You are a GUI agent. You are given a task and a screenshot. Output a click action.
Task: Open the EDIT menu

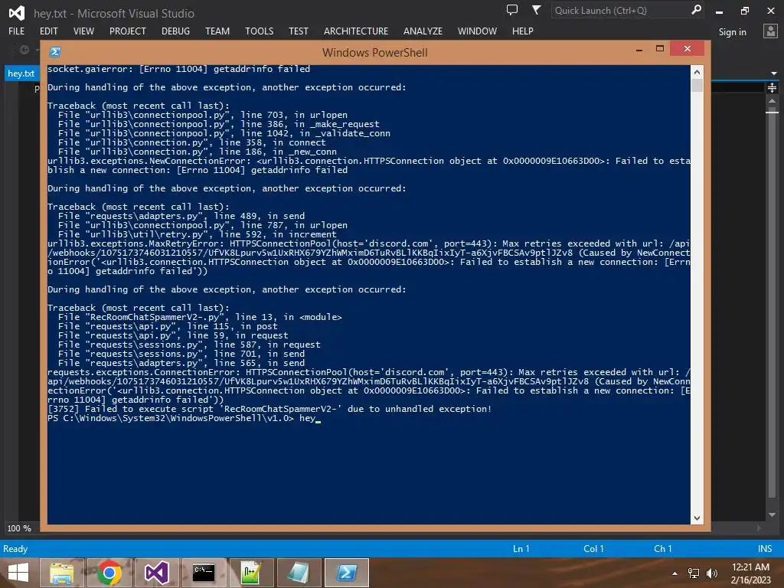(x=48, y=31)
